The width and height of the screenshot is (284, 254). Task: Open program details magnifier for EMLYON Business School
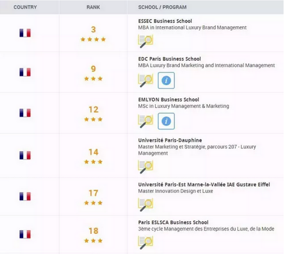pyautogui.click(x=146, y=121)
